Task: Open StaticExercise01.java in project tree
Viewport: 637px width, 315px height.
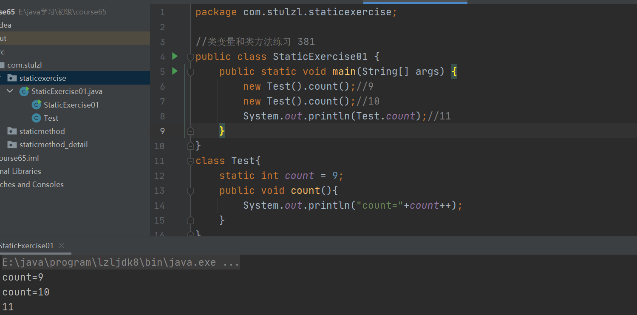Action: coord(67,91)
